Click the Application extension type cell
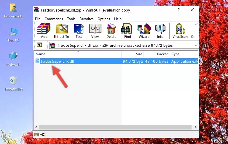Screen dimensions: 228x144 point(184,61)
